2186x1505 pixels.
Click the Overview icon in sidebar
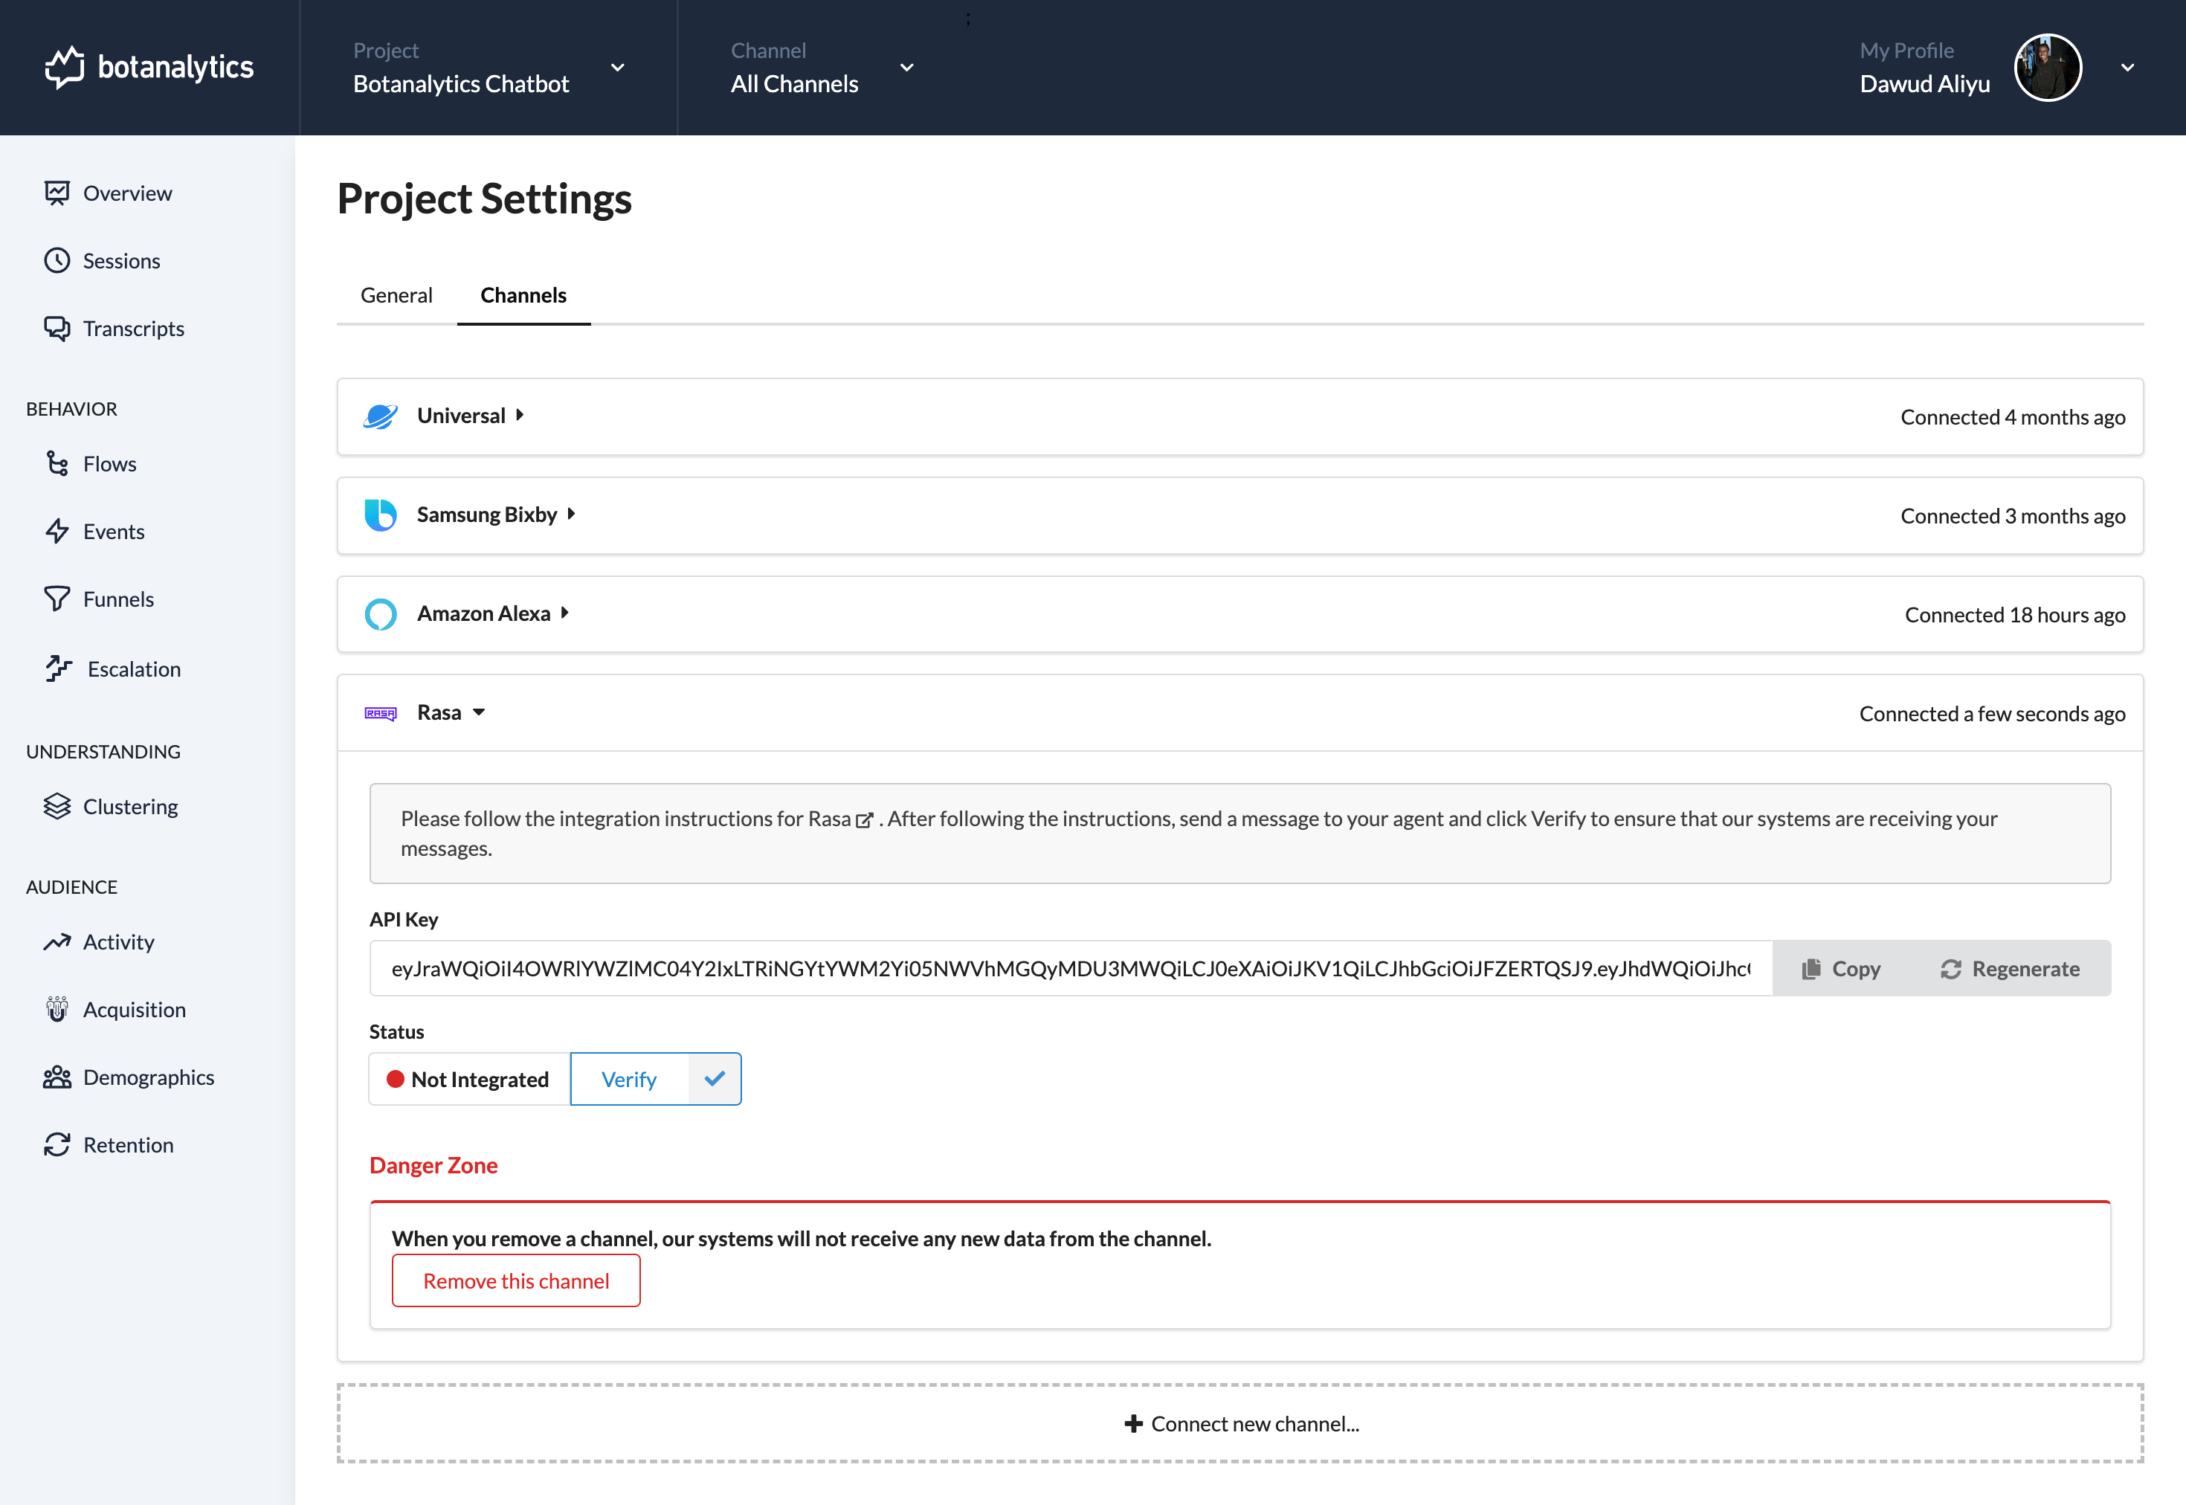point(57,193)
